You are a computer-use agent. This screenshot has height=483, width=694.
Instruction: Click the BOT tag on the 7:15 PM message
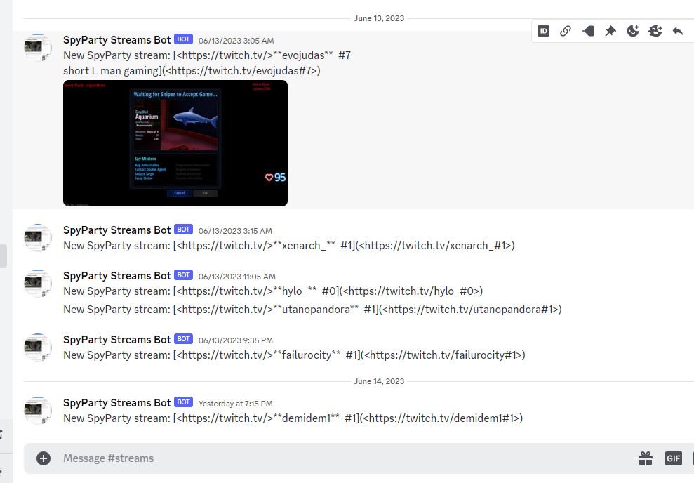coord(183,402)
